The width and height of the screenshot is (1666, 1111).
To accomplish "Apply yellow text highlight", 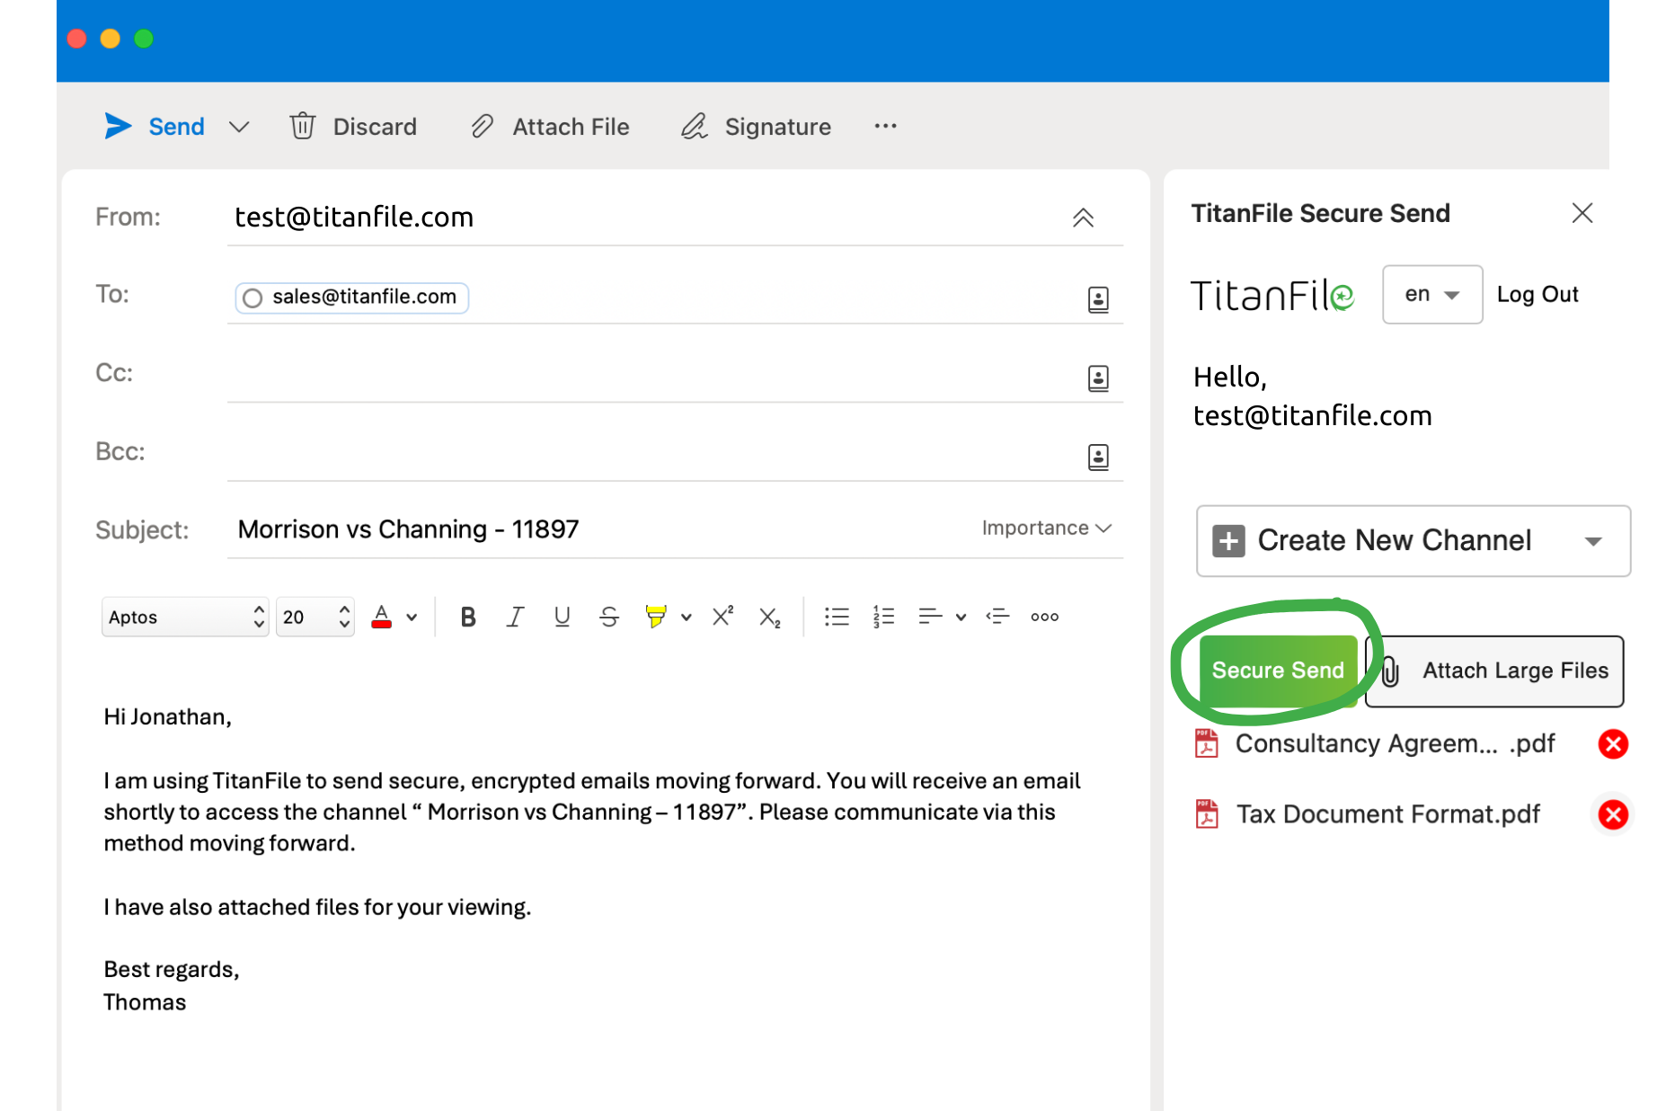I will [x=655, y=617].
